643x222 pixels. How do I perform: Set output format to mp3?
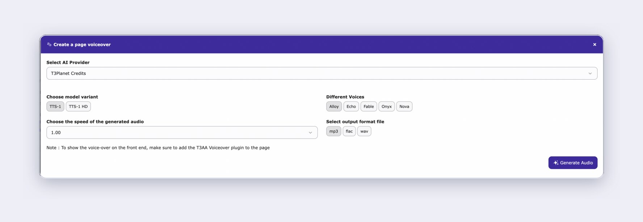tap(333, 131)
